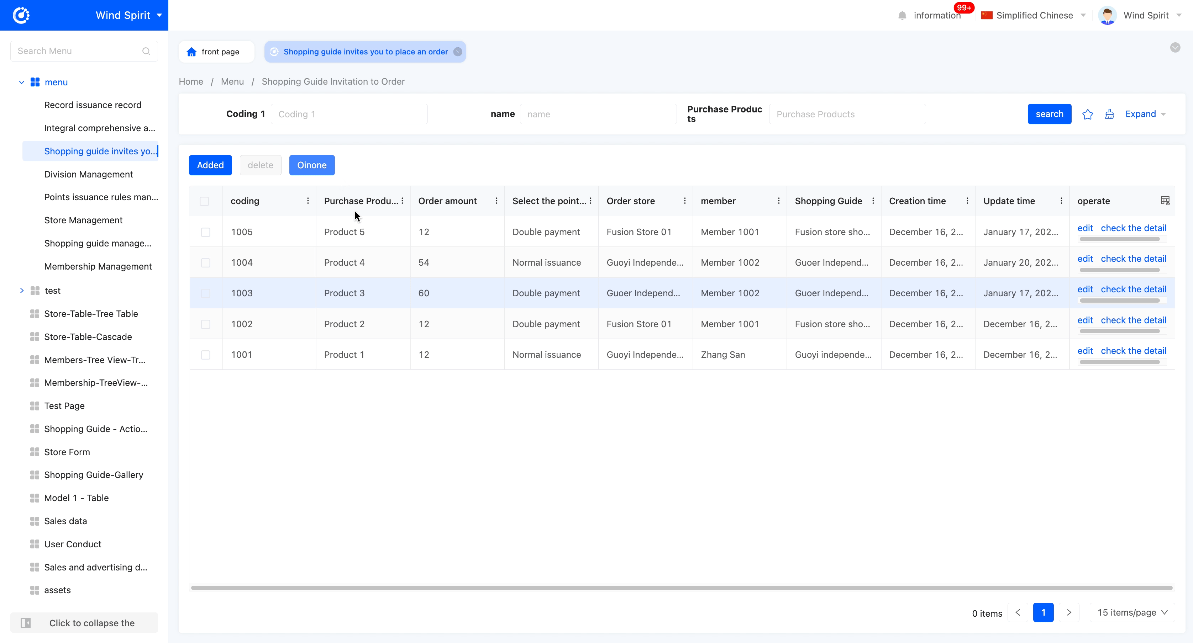Close the Shopping guide invites tab
This screenshot has height=643, width=1193.
point(458,52)
